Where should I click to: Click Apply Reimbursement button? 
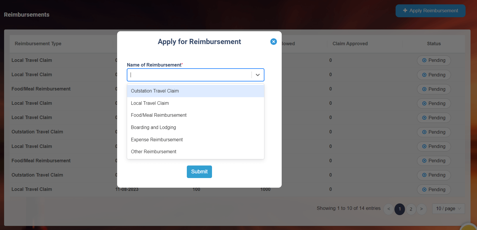click(430, 11)
